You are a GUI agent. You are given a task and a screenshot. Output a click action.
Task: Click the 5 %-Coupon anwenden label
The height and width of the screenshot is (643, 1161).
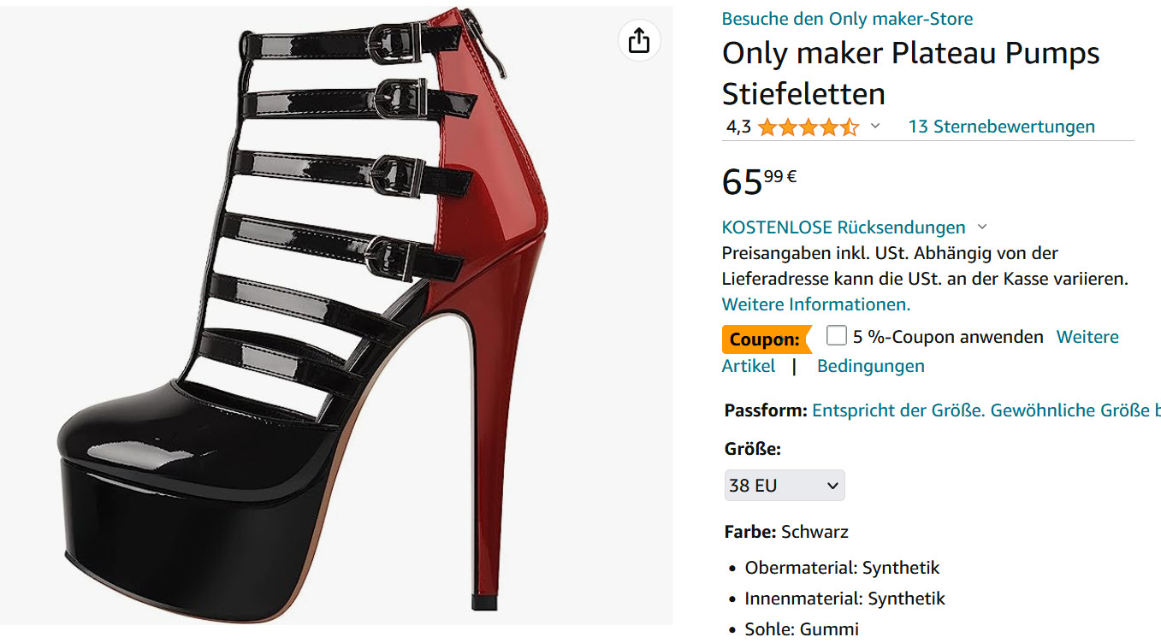click(x=948, y=337)
